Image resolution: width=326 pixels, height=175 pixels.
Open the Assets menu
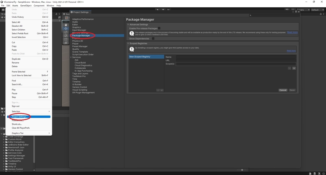[x=15, y=5]
